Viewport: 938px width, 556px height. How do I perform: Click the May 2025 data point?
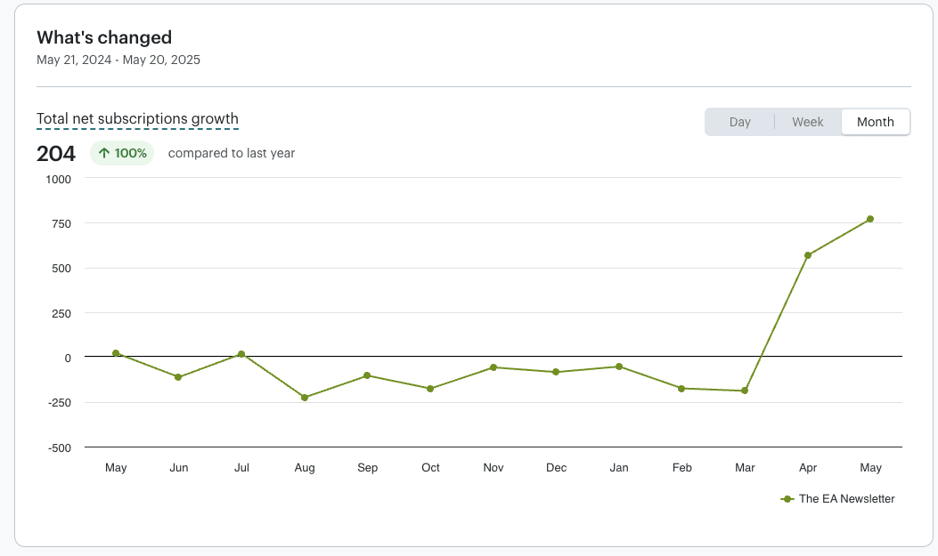869,219
